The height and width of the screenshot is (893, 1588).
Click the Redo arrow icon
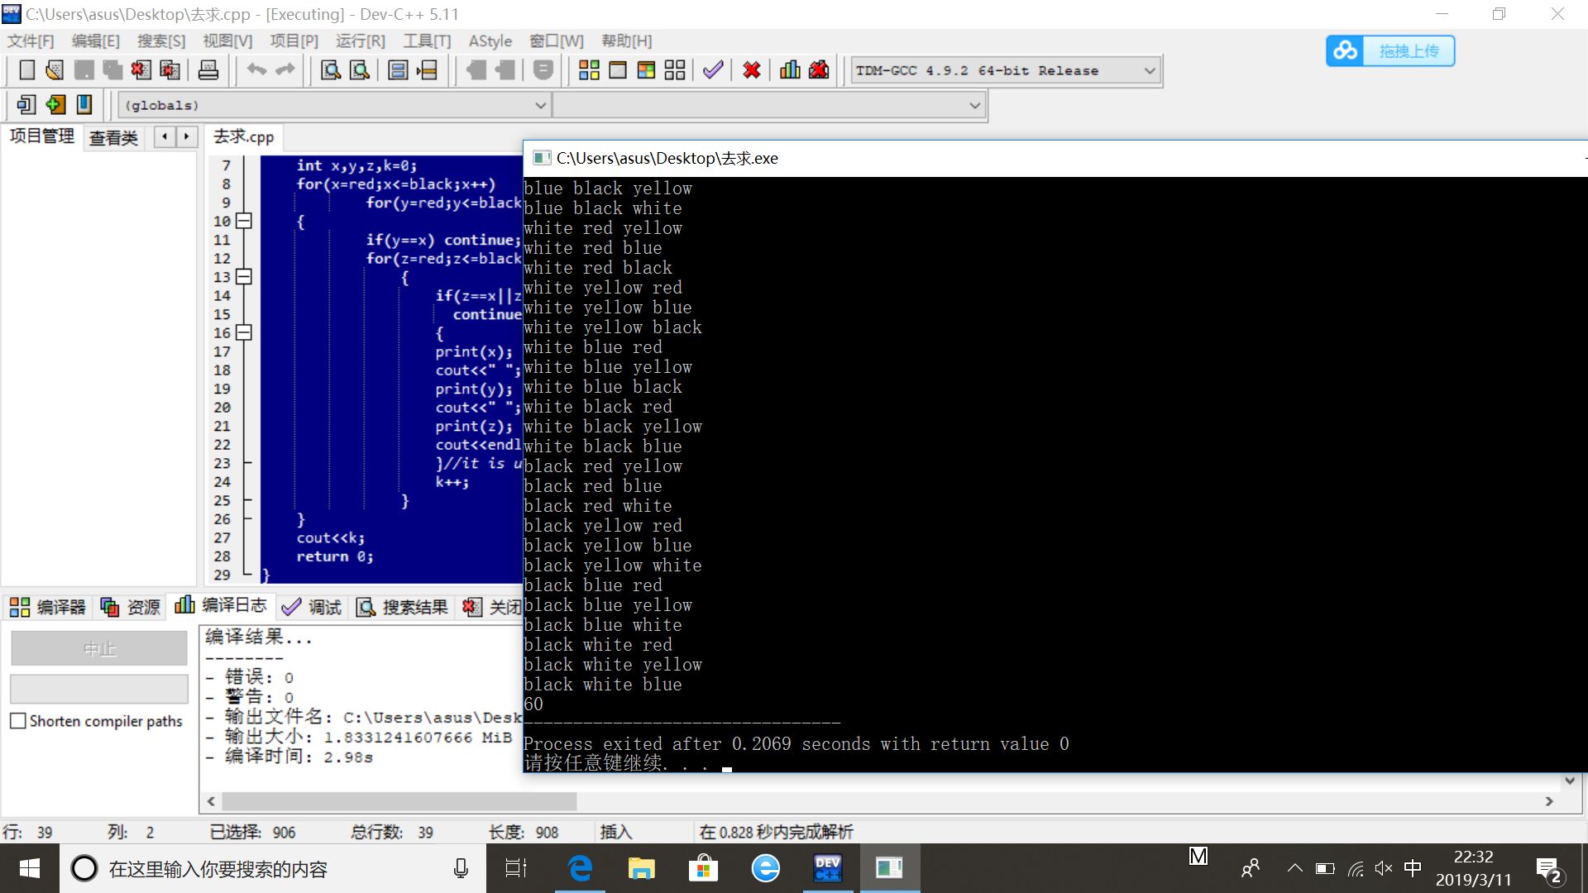pos(285,70)
